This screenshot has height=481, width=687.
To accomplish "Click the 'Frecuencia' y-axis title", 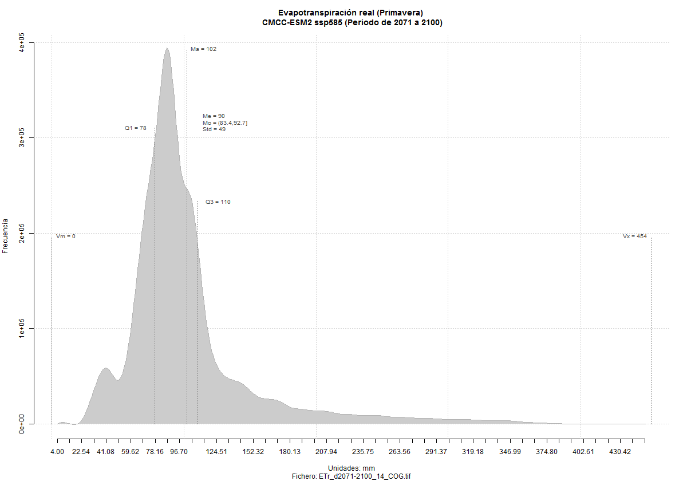I will 6,235.
